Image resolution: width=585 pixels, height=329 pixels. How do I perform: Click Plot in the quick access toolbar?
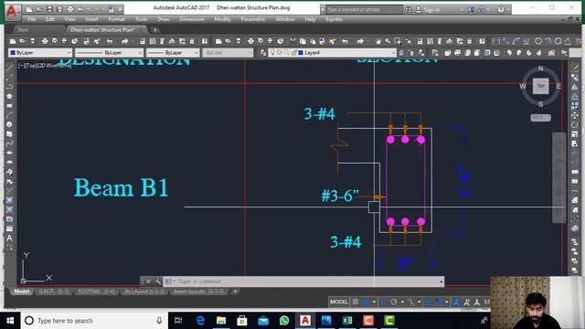pos(70,9)
